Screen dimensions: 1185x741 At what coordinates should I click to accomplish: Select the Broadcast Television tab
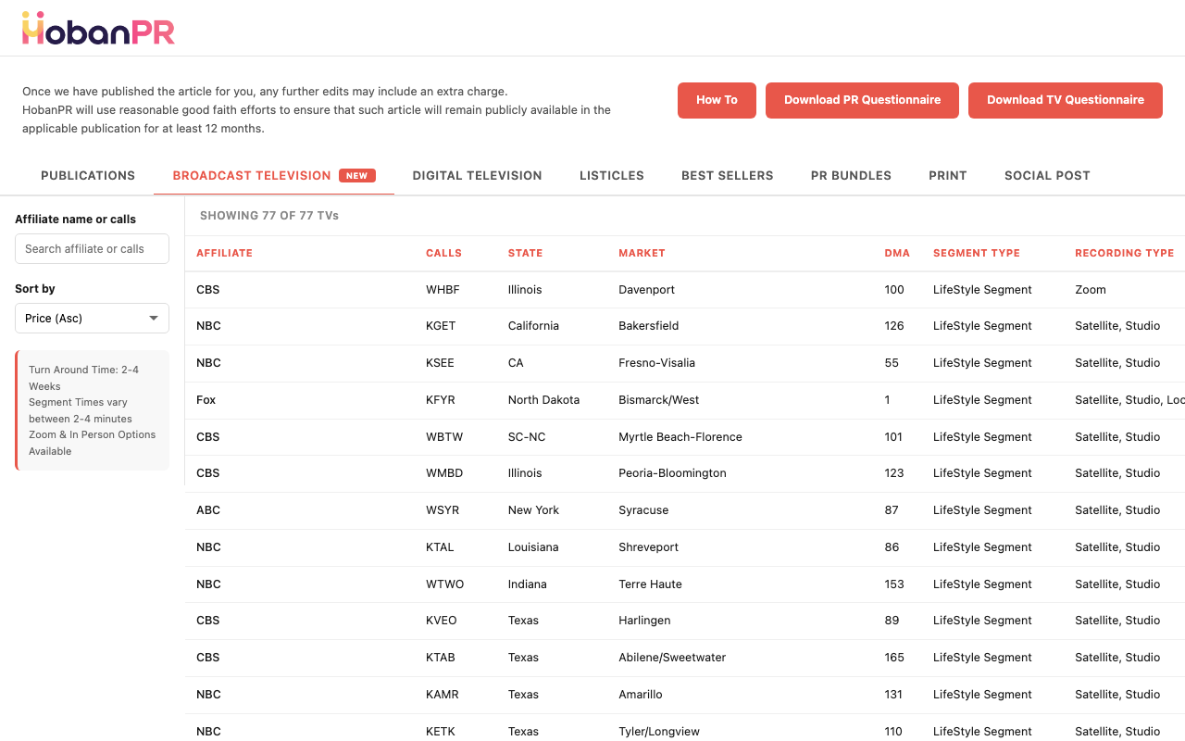click(252, 175)
